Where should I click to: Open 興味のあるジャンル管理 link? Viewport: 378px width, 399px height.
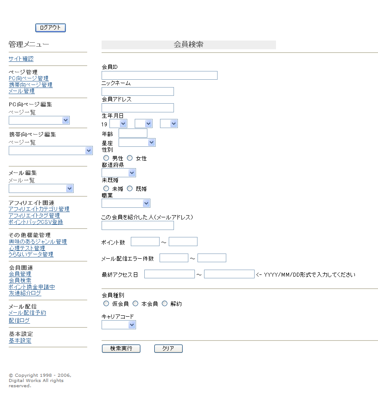[x=37, y=242]
